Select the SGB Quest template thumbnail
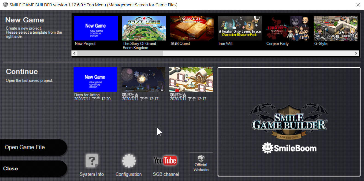 pyautogui.click(x=192, y=28)
